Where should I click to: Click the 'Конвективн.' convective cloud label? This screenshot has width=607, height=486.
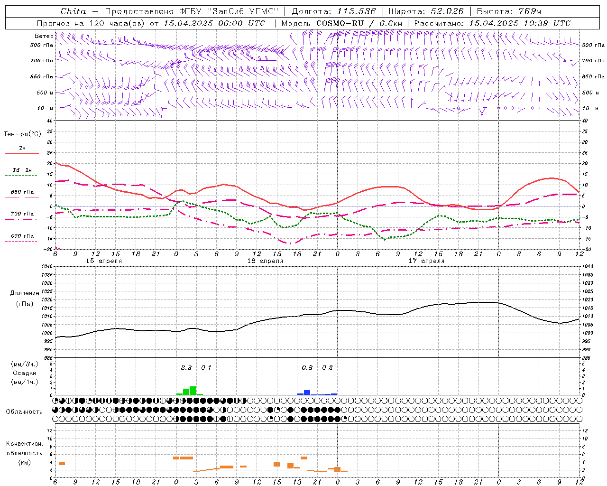coord(25,444)
